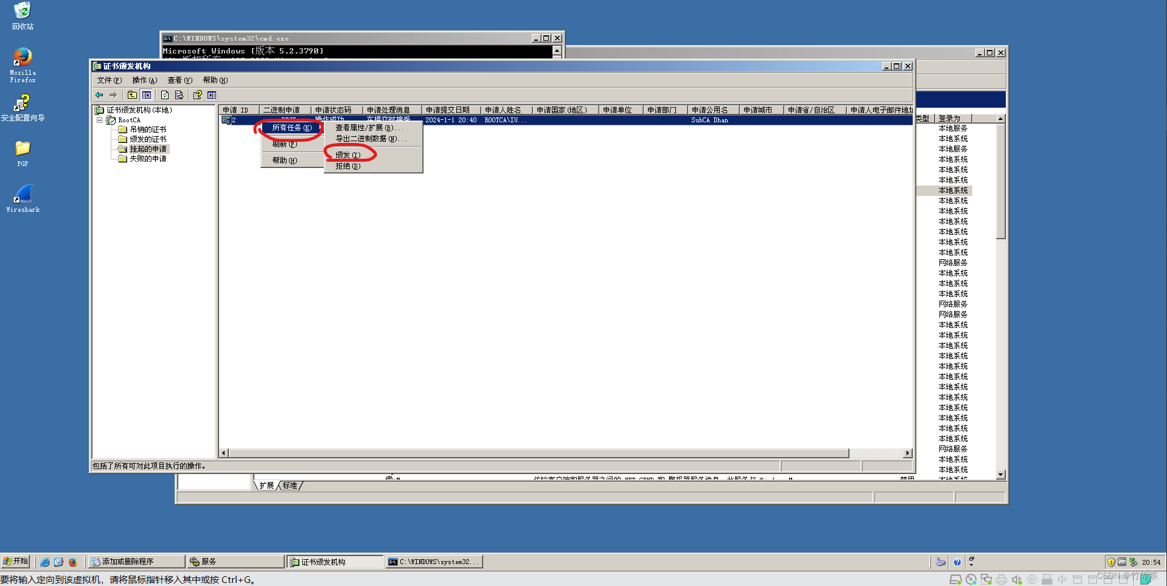The image size is (1167, 586).
Task: Go back with the blue Back arrow
Action: tap(99, 95)
